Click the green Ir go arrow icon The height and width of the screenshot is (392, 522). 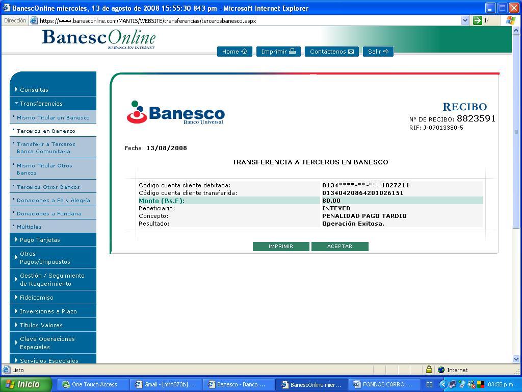click(x=477, y=20)
